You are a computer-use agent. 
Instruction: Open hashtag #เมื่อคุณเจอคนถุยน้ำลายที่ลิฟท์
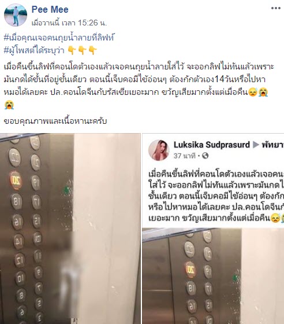point(59,38)
